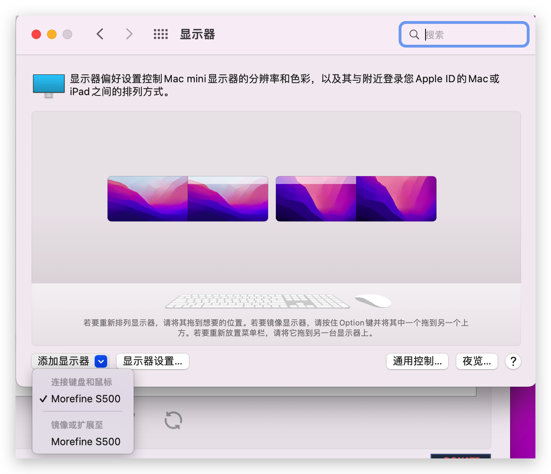Click the mouse illustration
Image resolution: width=551 pixels, height=474 pixels.
[373, 301]
